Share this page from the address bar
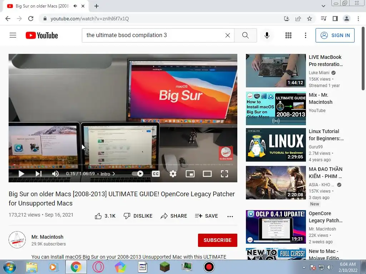 [x=298, y=19]
